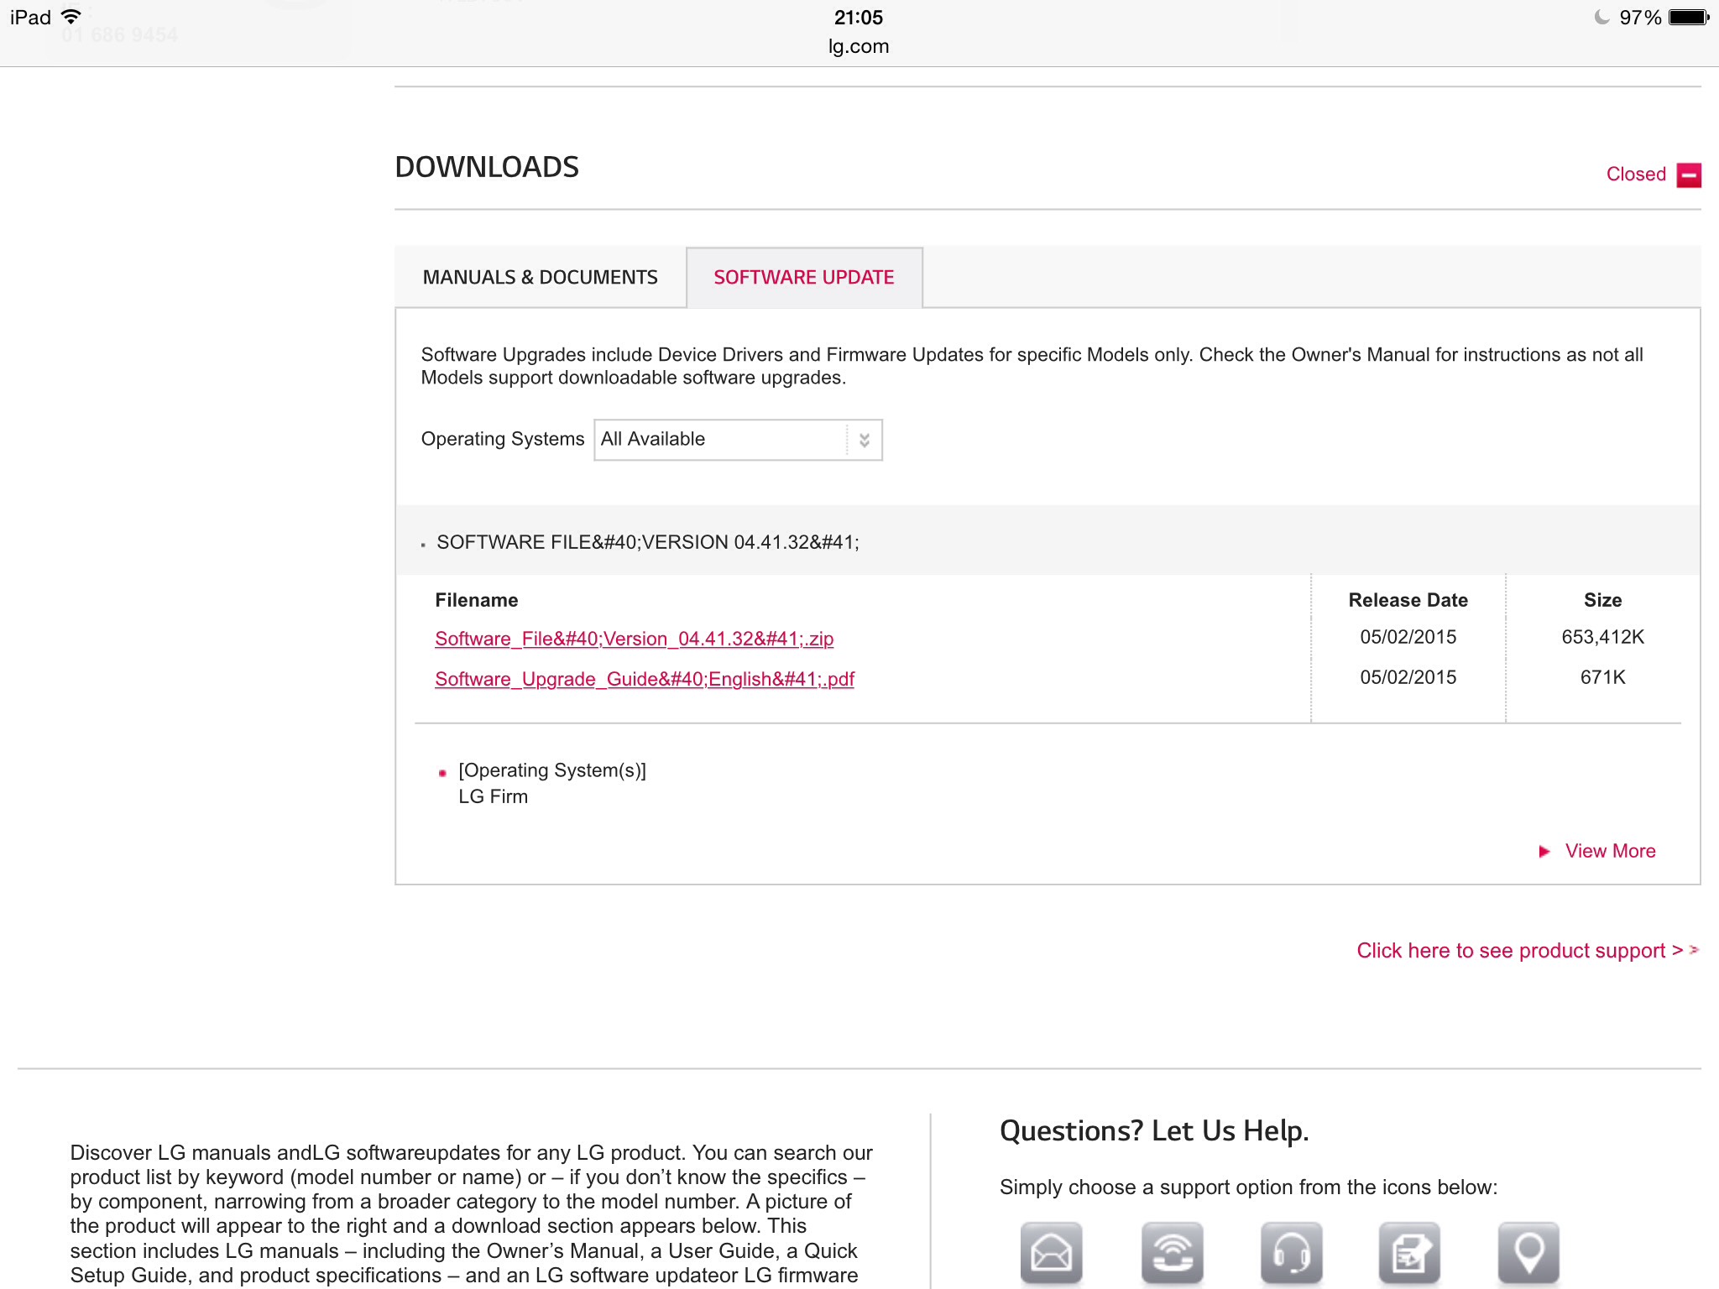This screenshot has height=1289, width=1719.
Task: Tap the lg.com address bar
Action: [x=859, y=47]
